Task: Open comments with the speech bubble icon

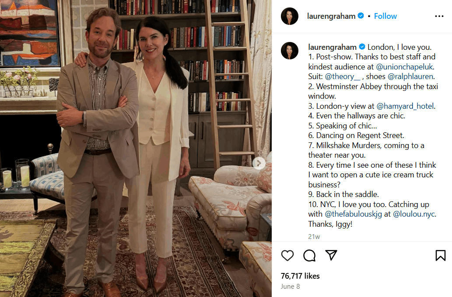Action: 309,255
